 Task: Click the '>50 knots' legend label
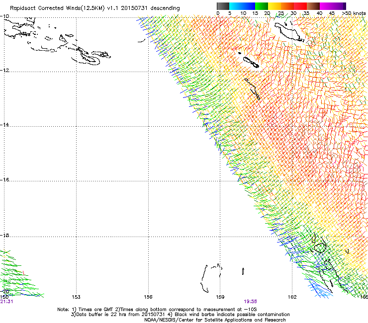point(354,13)
